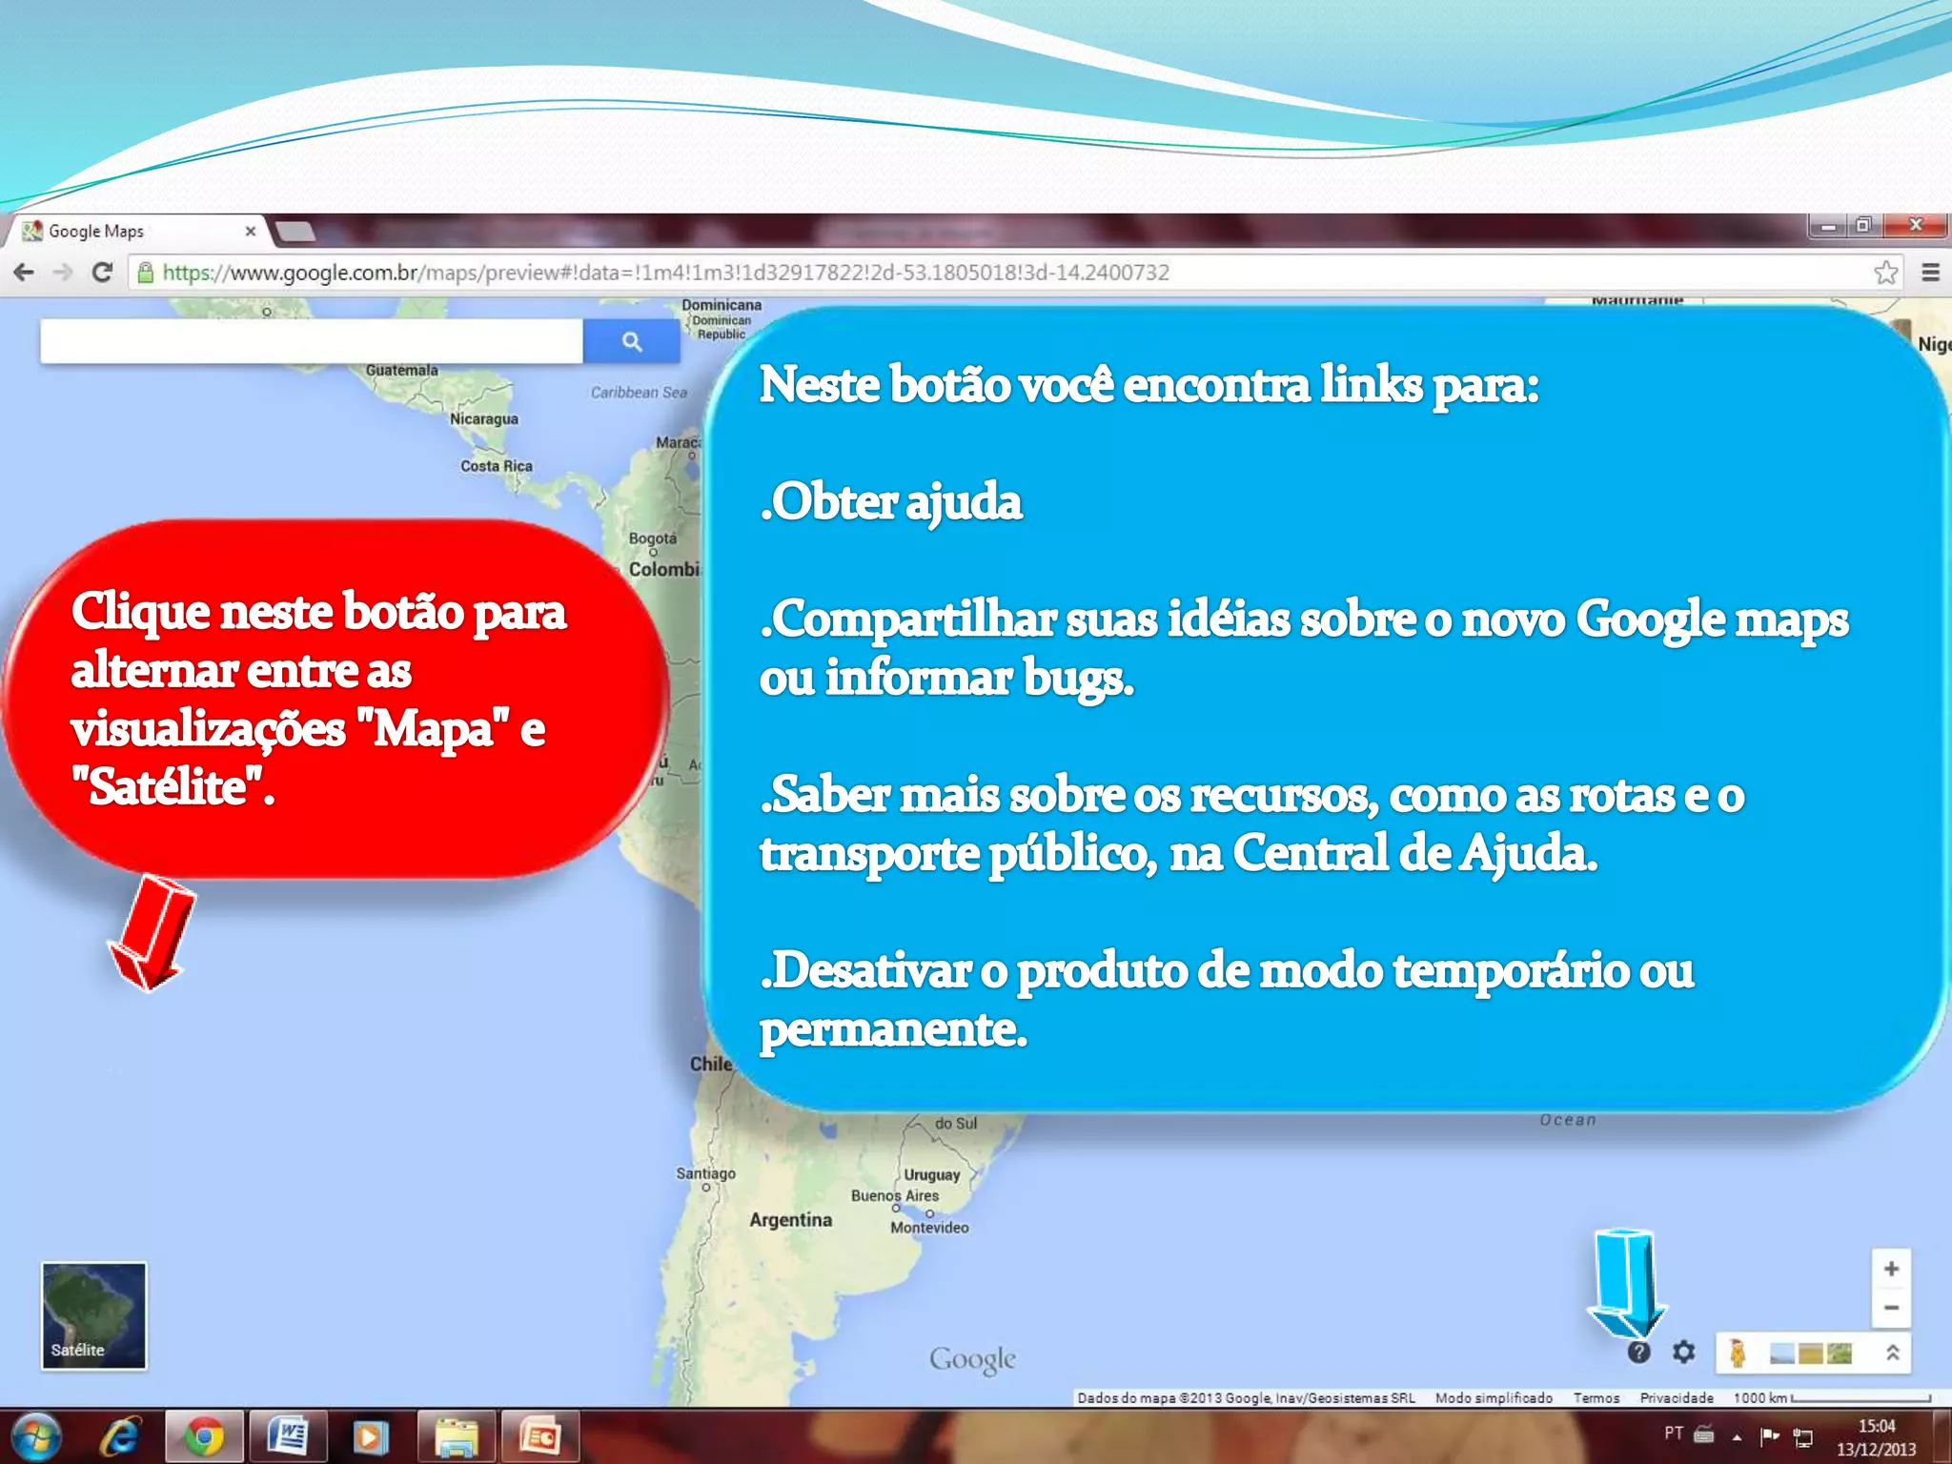Open the map settings gear

(1684, 1352)
